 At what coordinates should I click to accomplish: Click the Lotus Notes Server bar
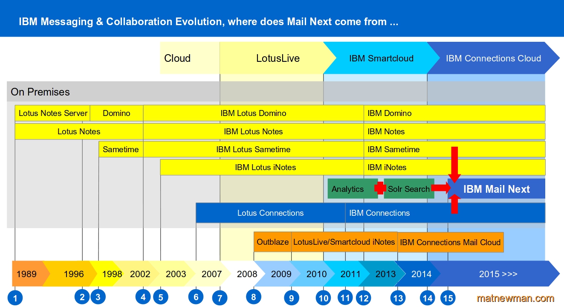(x=53, y=113)
